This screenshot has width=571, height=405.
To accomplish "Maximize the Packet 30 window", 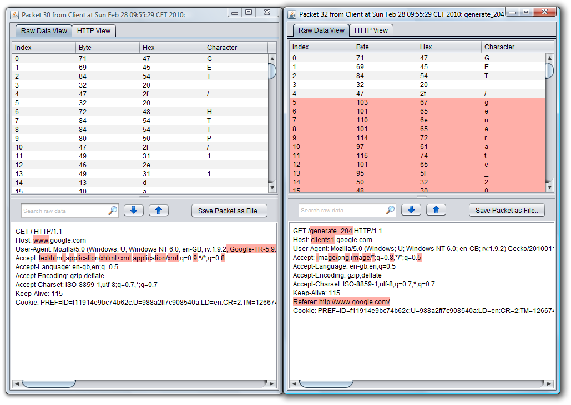I will pos(249,12).
